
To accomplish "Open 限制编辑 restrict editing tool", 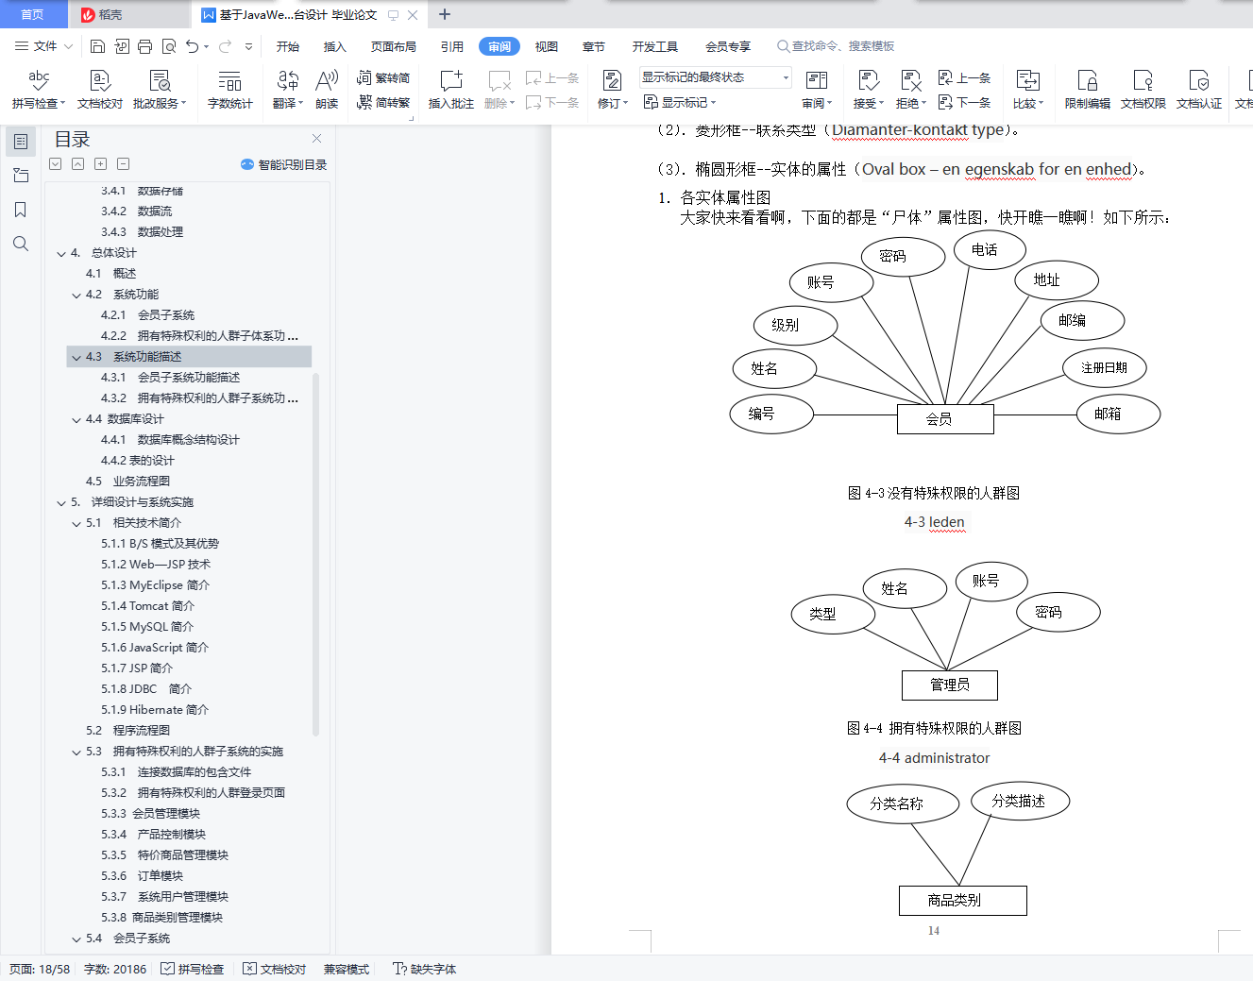I will (x=1088, y=90).
